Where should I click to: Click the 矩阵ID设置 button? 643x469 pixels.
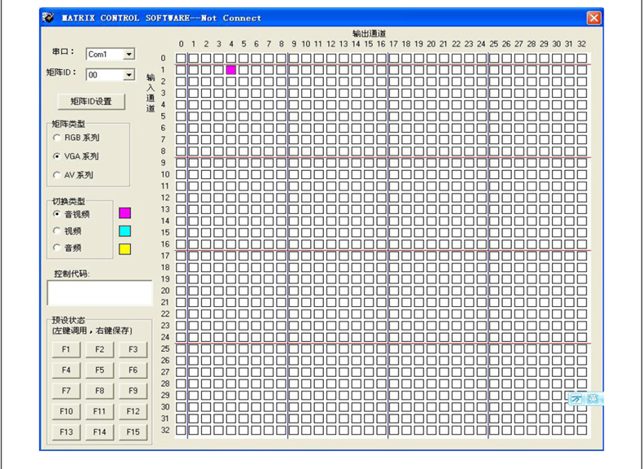tap(91, 101)
